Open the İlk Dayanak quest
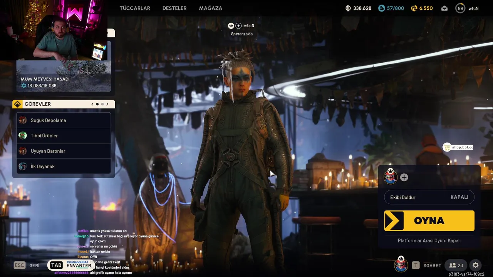Viewport: 493px width, 277px height. click(x=64, y=166)
